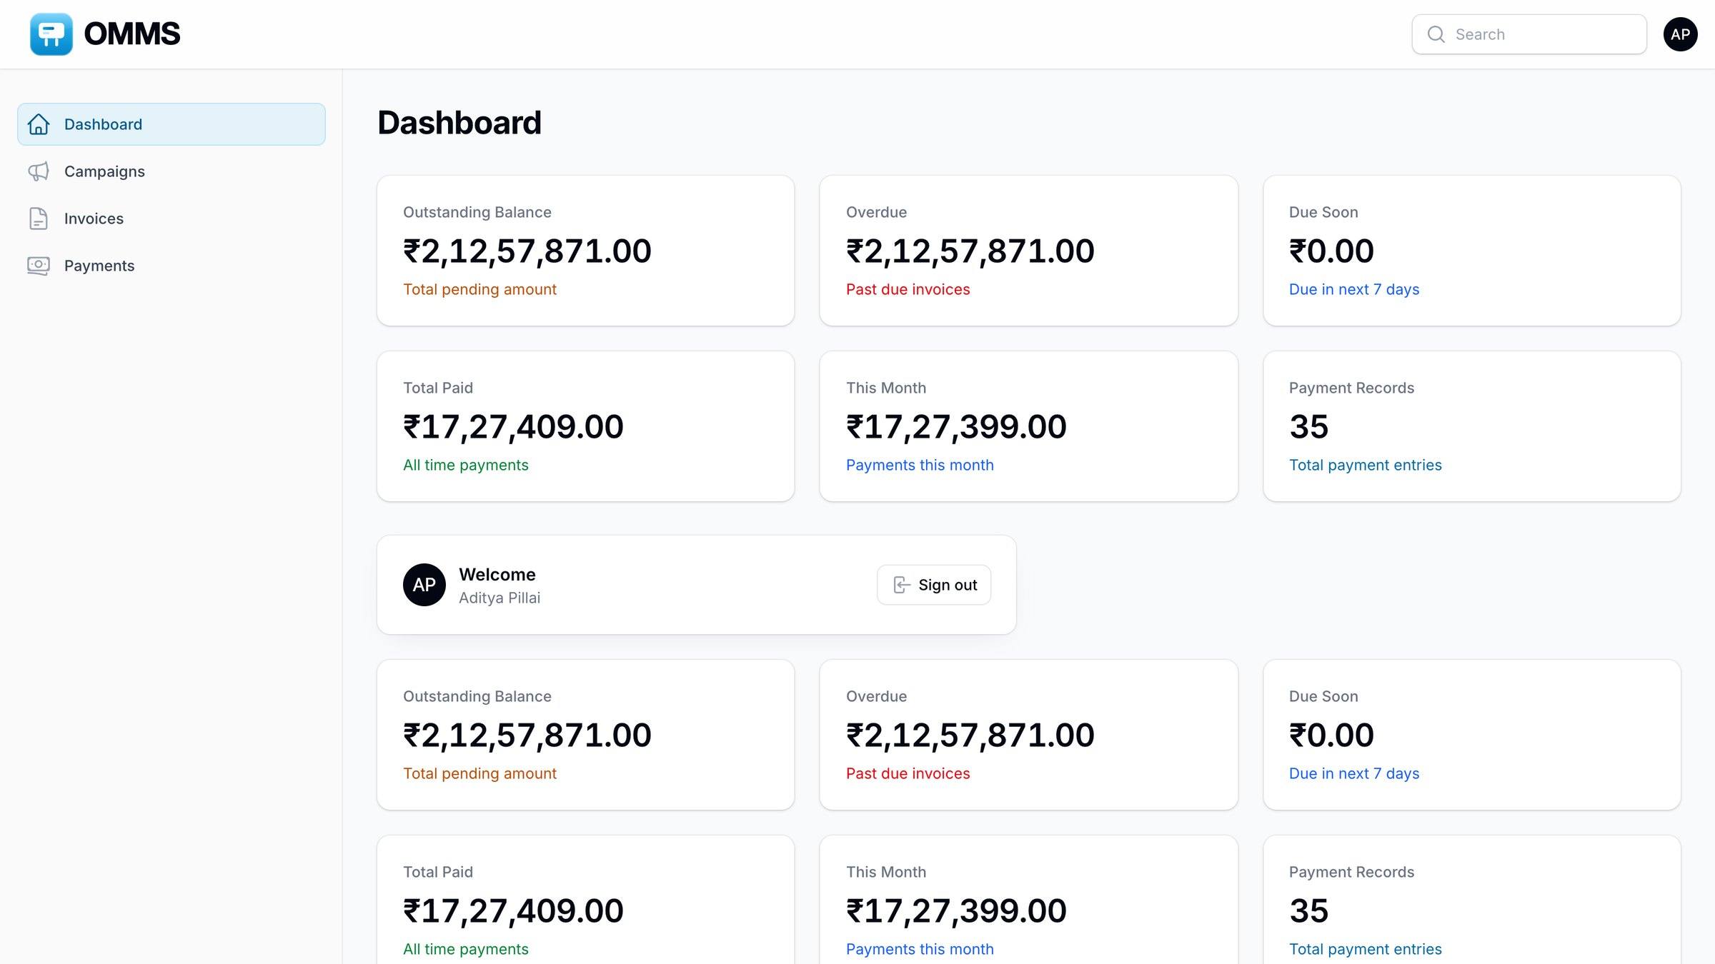Image resolution: width=1715 pixels, height=964 pixels.
Task: Click the Campaigns megaphone icon
Action: tap(39, 171)
